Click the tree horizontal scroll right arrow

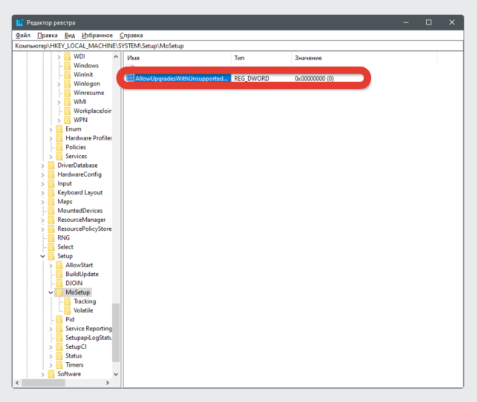click(x=107, y=383)
